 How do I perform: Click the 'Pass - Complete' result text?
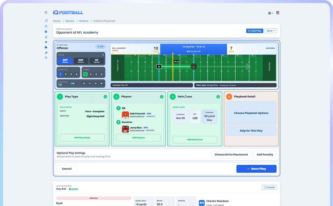click(95, 112)
